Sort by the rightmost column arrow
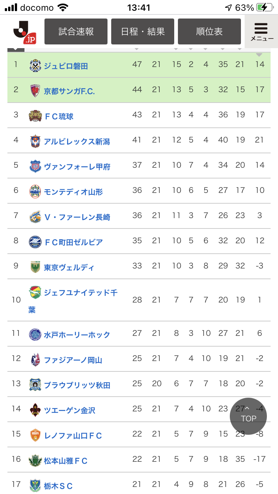 tap(259, 54)
